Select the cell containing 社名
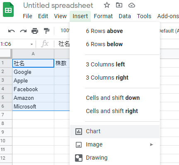This screenshot has width=179, height=165. click(x=33, y=63)
